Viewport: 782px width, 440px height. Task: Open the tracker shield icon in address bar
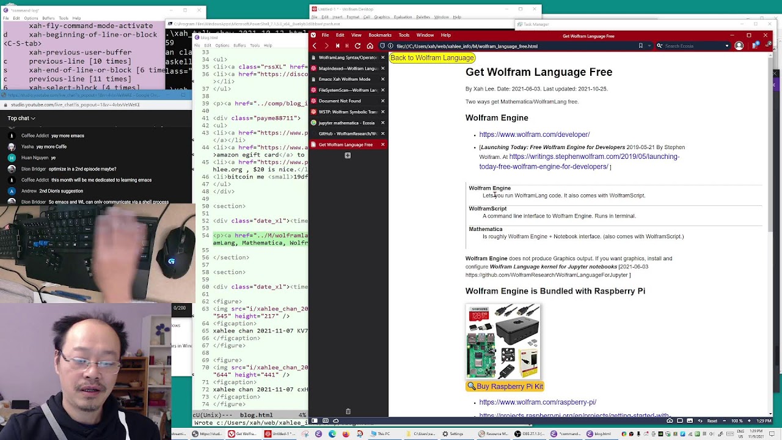pos(382,46)
